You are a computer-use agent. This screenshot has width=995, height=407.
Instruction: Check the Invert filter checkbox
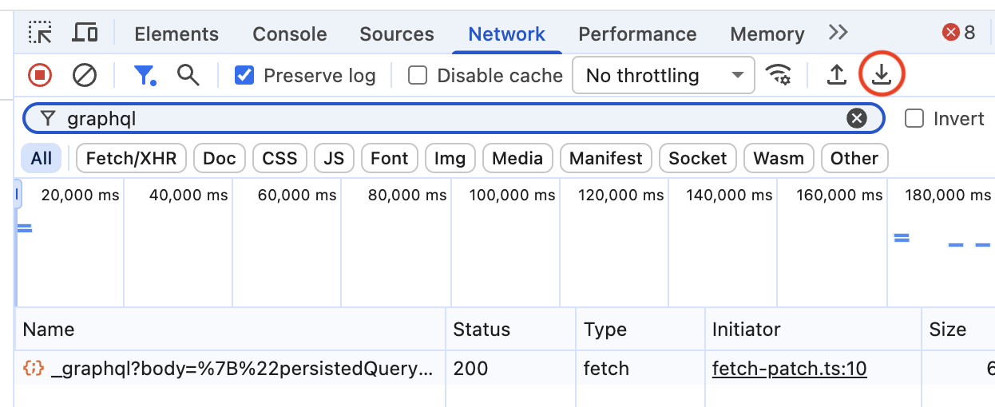pos(914,119)
